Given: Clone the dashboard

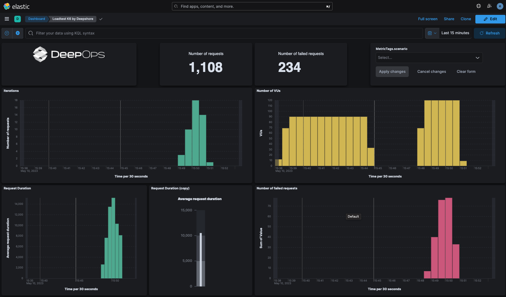Looking at the screenshot, I should tap(466, 19).
